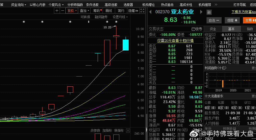Open 仅需20元查看十档行情 link

coord(175,41)
